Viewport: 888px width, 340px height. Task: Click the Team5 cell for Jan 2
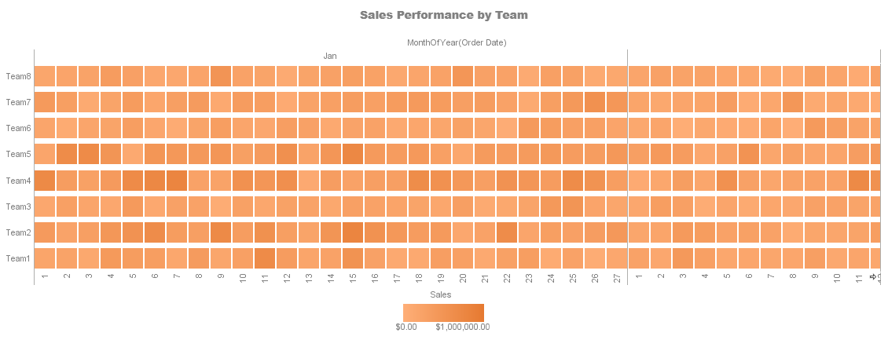67,154
